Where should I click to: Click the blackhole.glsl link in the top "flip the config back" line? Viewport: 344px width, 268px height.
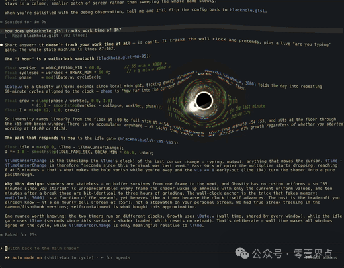coord(247,10)
